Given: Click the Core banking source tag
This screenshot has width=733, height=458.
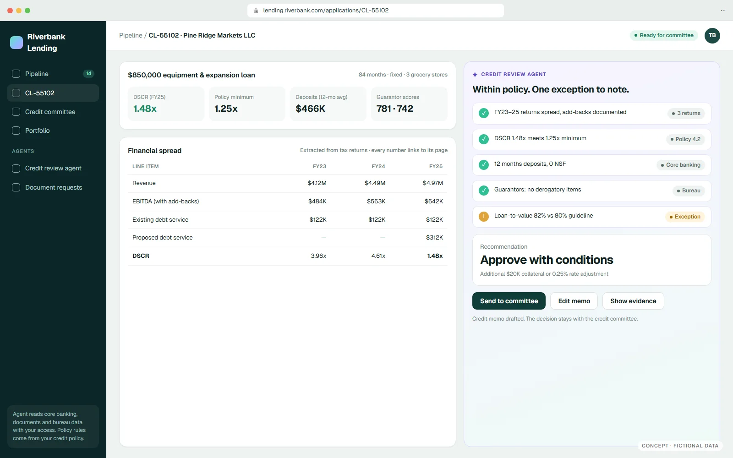Looking at the screenshot, I should 680,165.
